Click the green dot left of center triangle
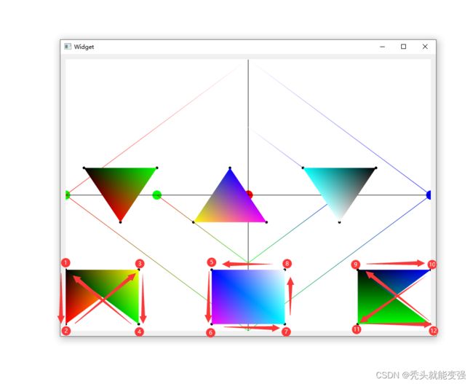Screen dimensions: 473x384 pos(157,195)
